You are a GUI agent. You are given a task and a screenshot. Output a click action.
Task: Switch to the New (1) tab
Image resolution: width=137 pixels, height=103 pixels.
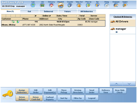tap(10, 11)
